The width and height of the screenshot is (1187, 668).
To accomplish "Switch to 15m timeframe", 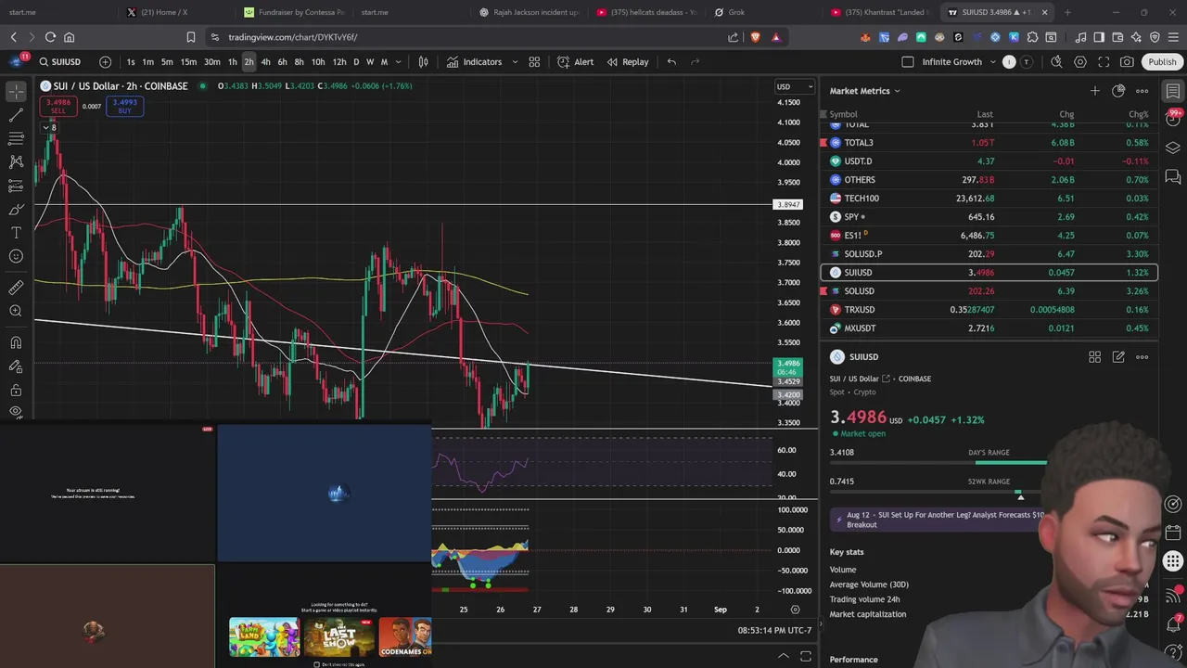I will point(188,62).
